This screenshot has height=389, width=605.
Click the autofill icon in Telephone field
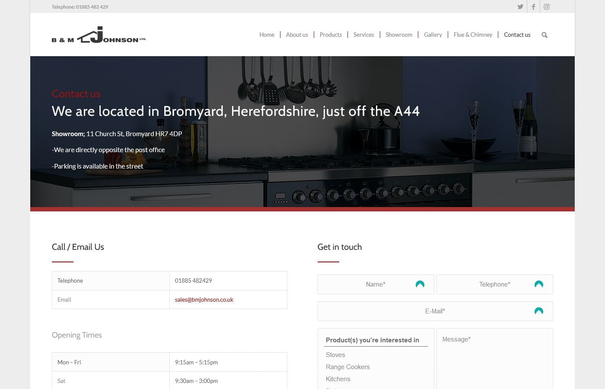coord(538,284)
